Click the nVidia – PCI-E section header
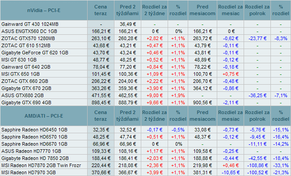Image resolution: width=291 pixels, height=176 pixels. [44, 10]
